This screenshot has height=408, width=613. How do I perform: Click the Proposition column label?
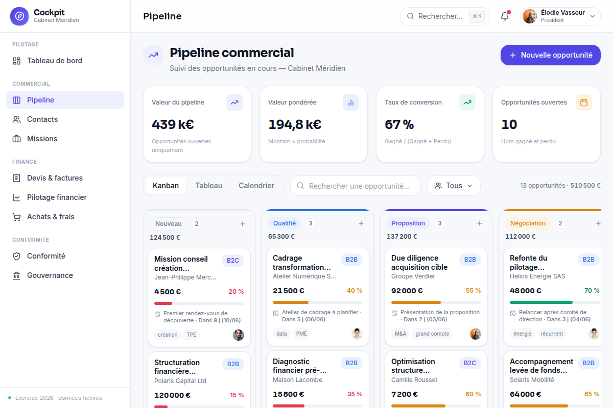(x=408, y=223)
